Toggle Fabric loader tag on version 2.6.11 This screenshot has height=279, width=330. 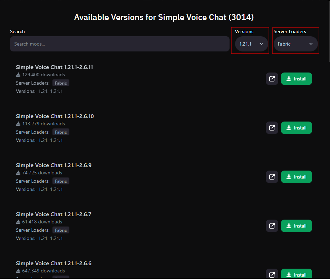(61, 83)
